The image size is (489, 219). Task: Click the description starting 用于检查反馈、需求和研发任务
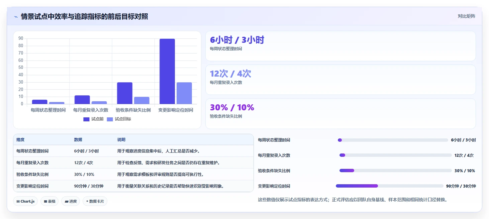click(x=169, y=163)
